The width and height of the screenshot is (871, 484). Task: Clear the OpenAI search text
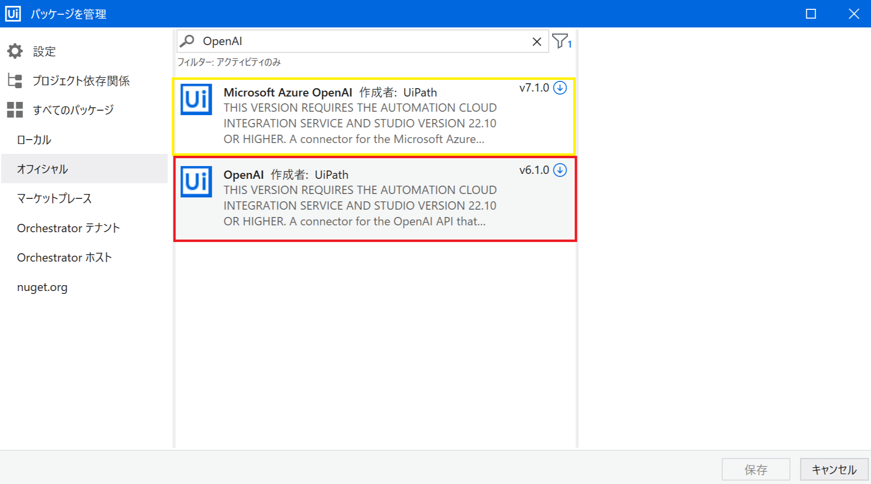pos(537,42)
